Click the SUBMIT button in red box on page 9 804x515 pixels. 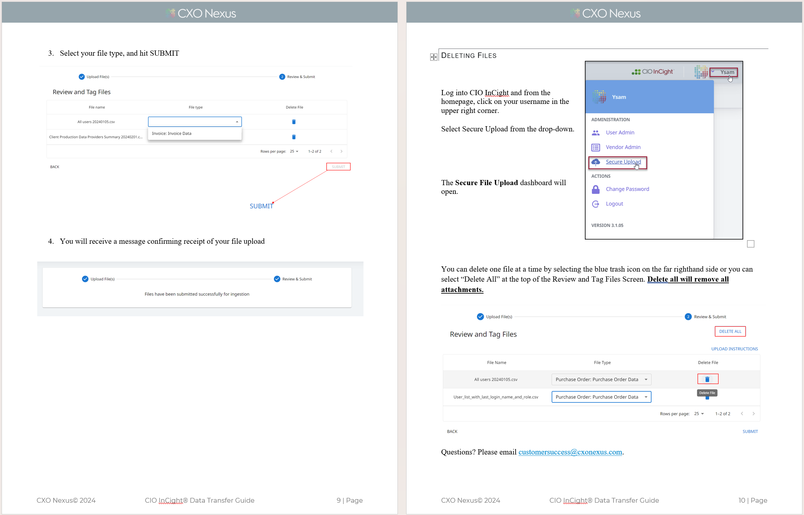[x=338, y=166]
